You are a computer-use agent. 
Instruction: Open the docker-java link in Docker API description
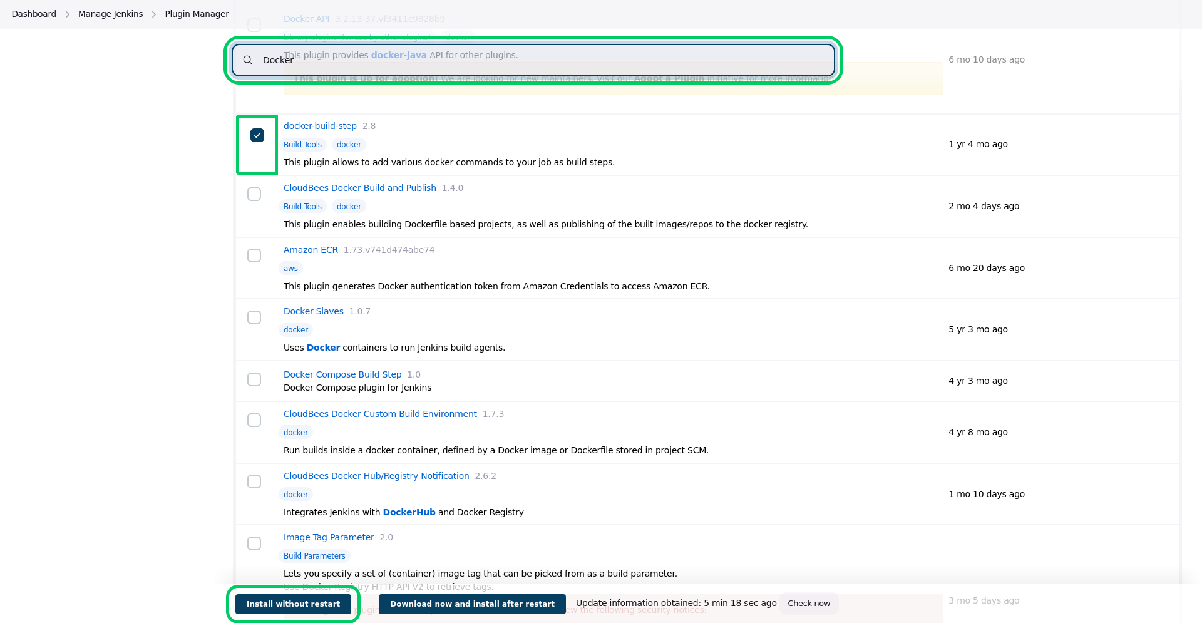(399, 55)
